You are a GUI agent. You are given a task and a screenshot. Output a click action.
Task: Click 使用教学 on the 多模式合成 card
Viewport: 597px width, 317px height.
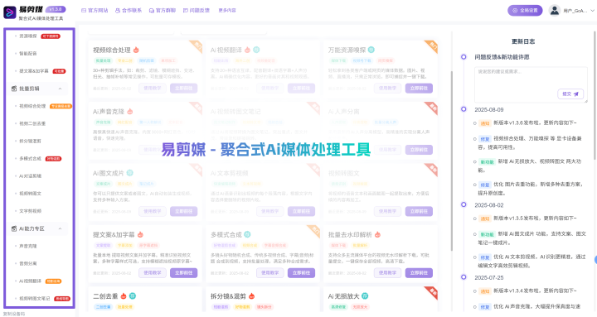pyautogui.click(x=270, y=273)
